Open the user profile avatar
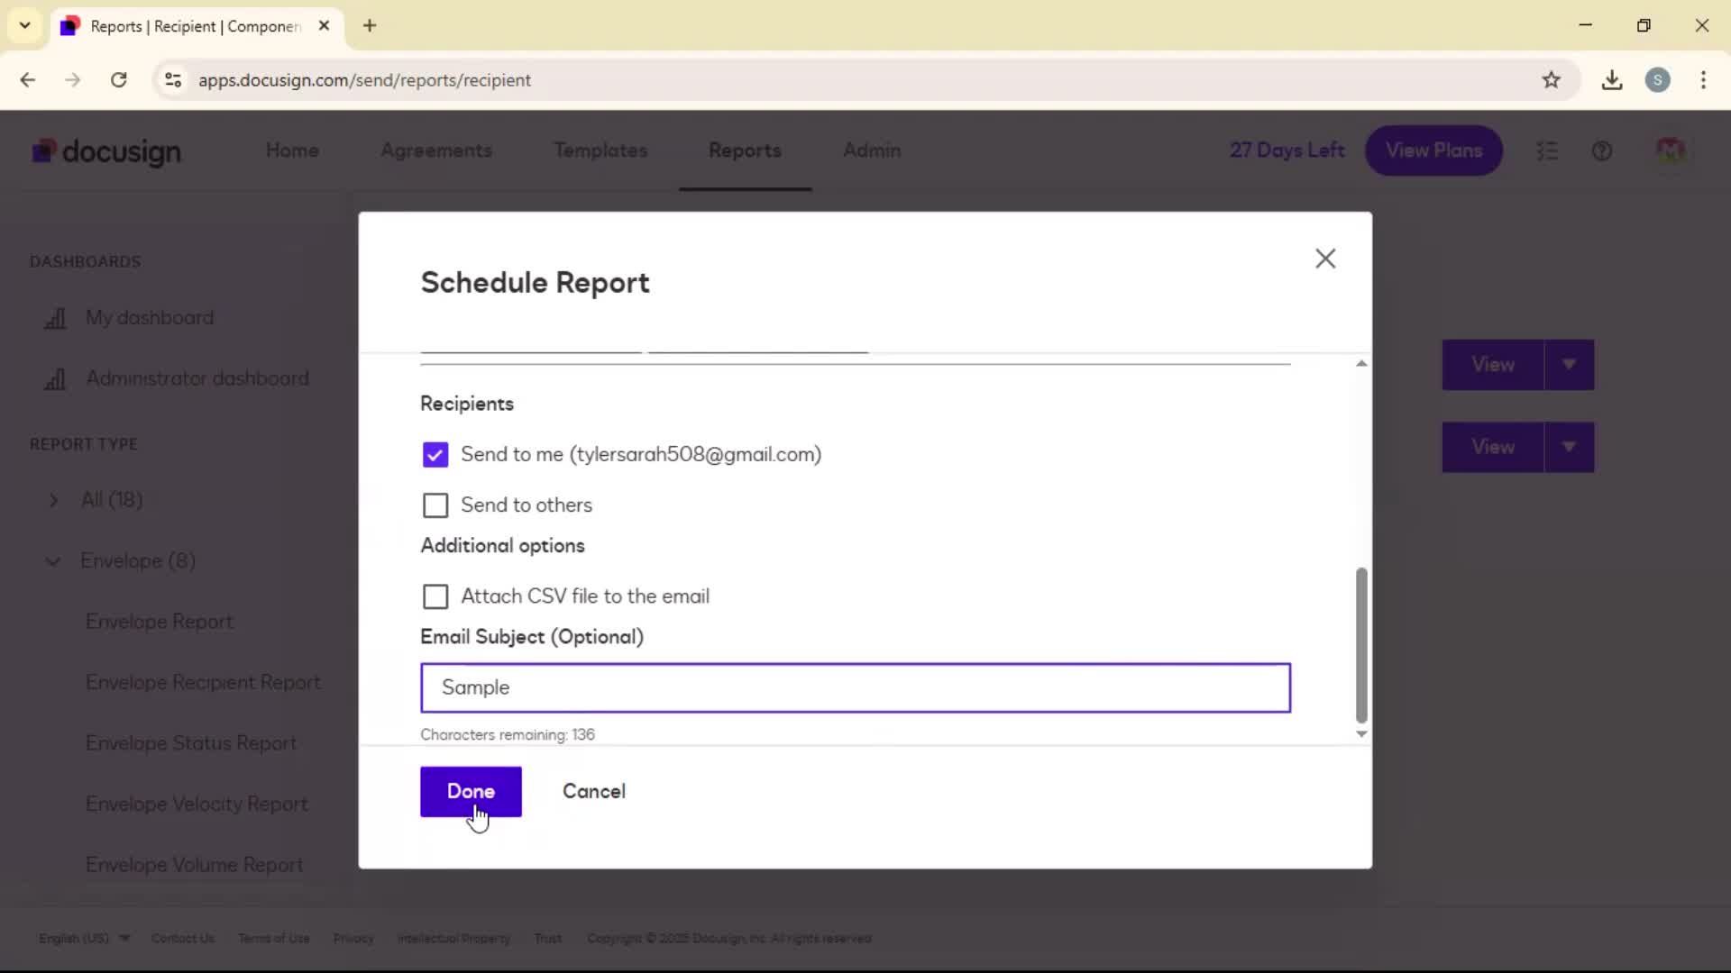 click(x=1671, y=150)
